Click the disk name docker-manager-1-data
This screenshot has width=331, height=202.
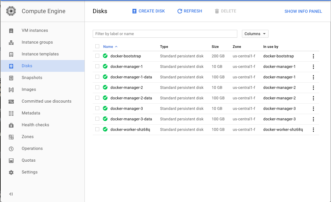[131, 77]
